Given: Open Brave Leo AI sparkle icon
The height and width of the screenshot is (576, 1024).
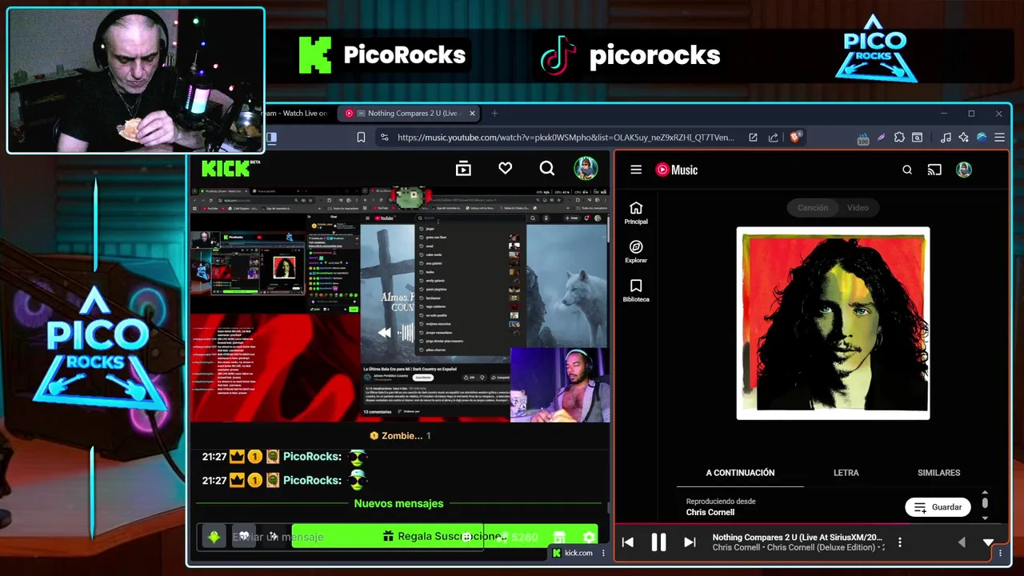Looking at the screenshot, I should [x=963, y=138].
